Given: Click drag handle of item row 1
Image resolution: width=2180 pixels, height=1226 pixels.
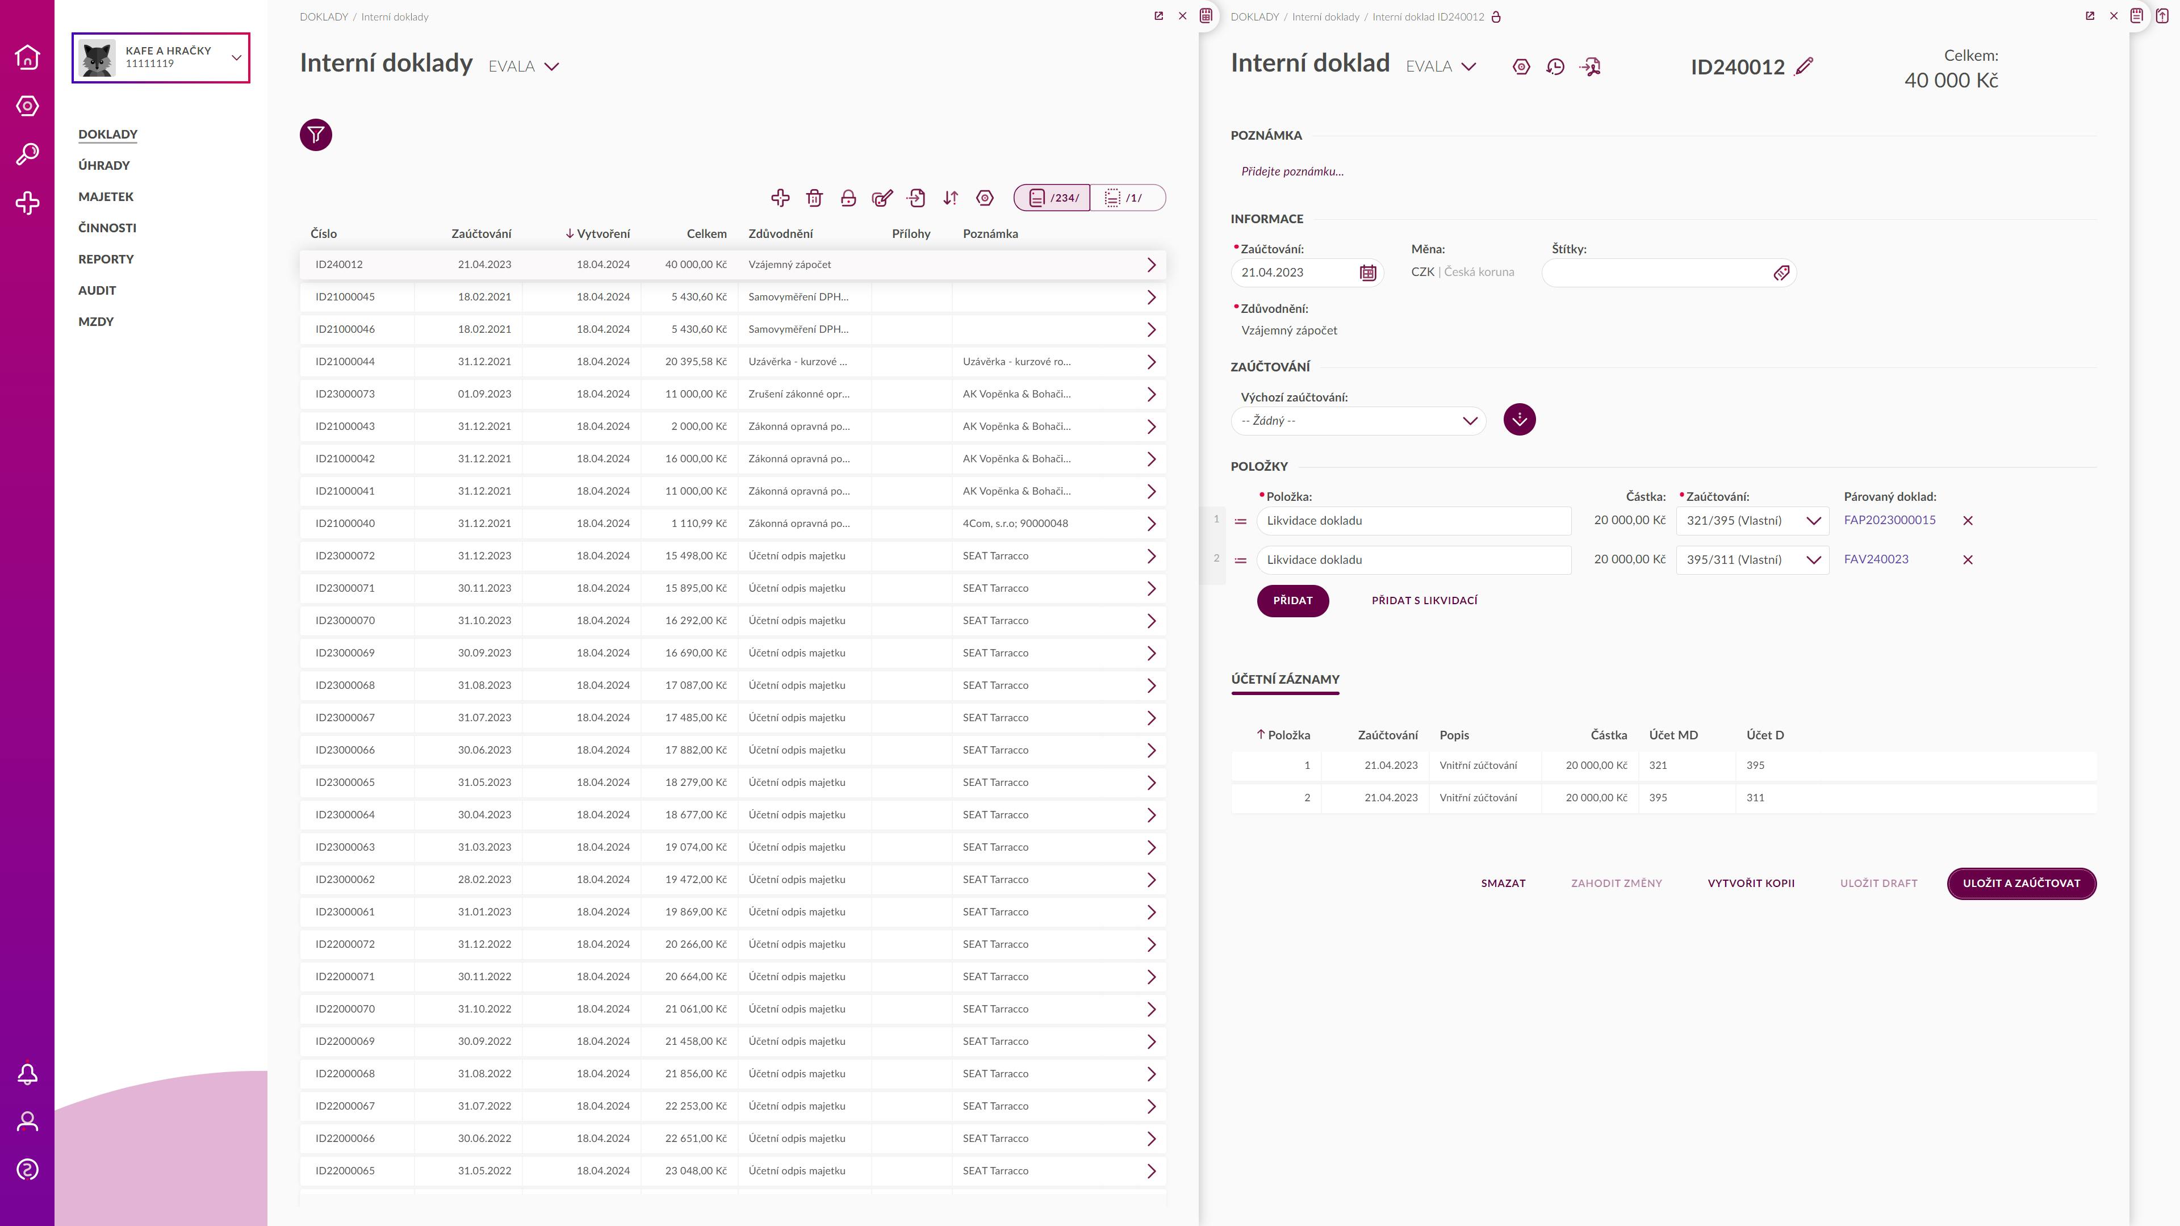Looking at the screenshot, I should tap(1241, 521).
